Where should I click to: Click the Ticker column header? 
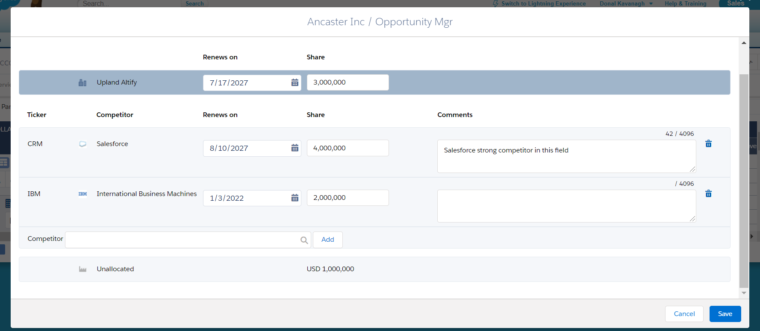pos(37,115)
